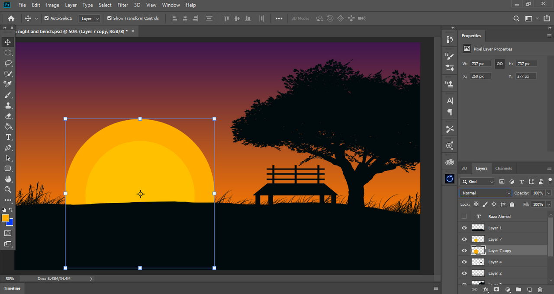The height and width of the screenshot is (294, 554).
Task: Click the foreground orange color swatch
Action: [x=5, y=218]
